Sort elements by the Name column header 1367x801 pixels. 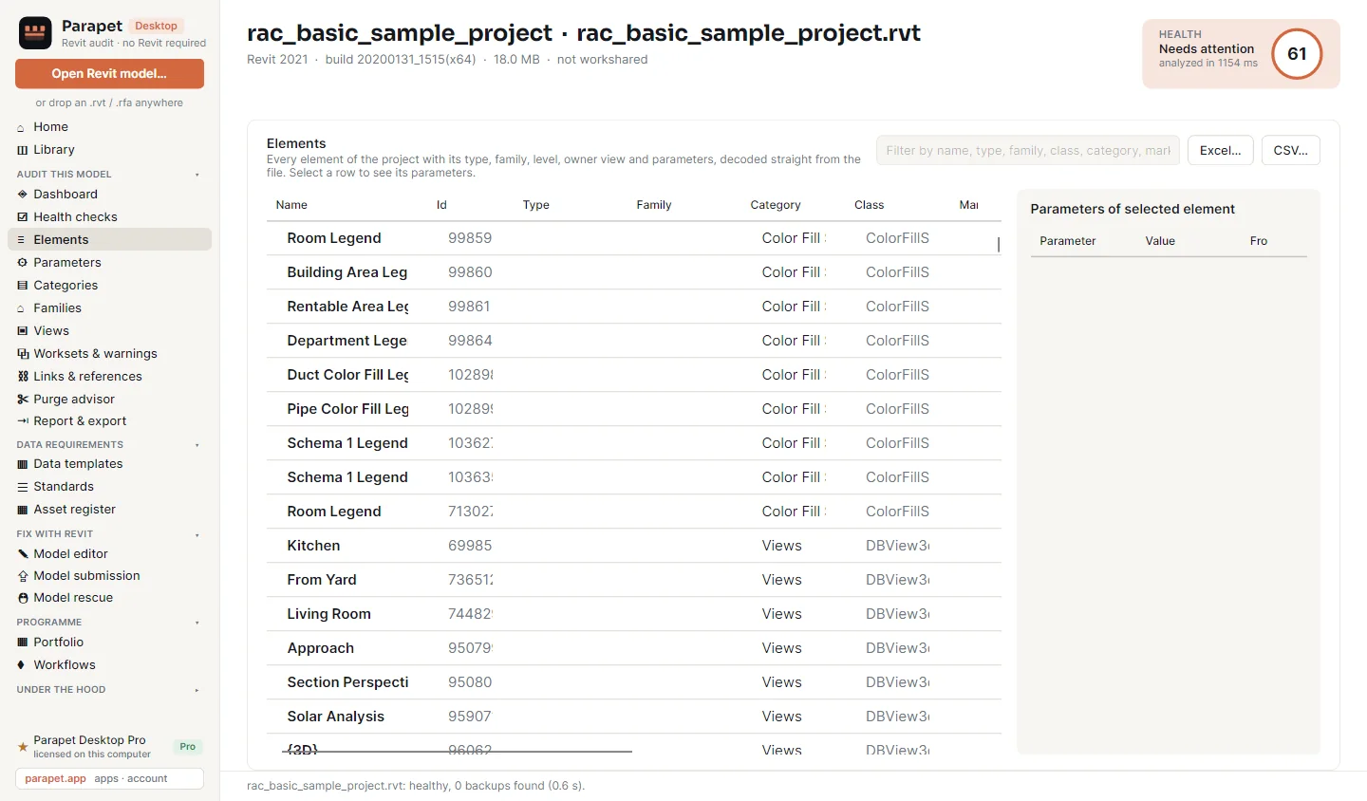pyautogui.click(x=291, y=205)
